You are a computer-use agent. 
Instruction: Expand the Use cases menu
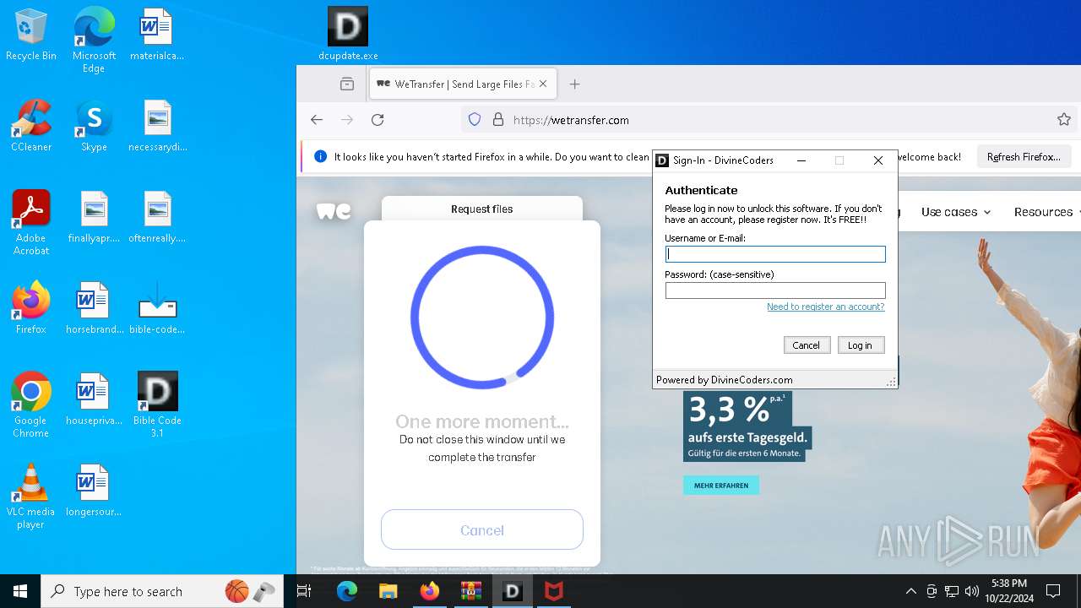[x=956, y=212]
